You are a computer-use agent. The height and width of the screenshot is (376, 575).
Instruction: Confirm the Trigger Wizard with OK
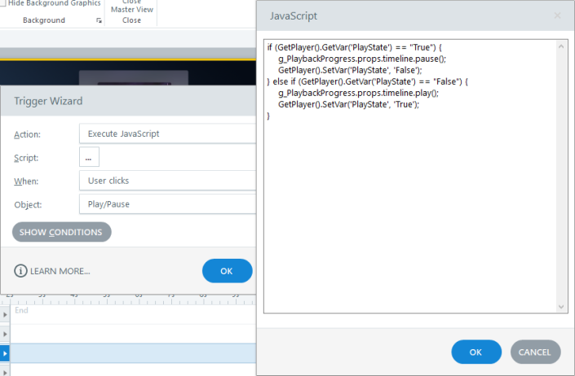pos(227,271)
